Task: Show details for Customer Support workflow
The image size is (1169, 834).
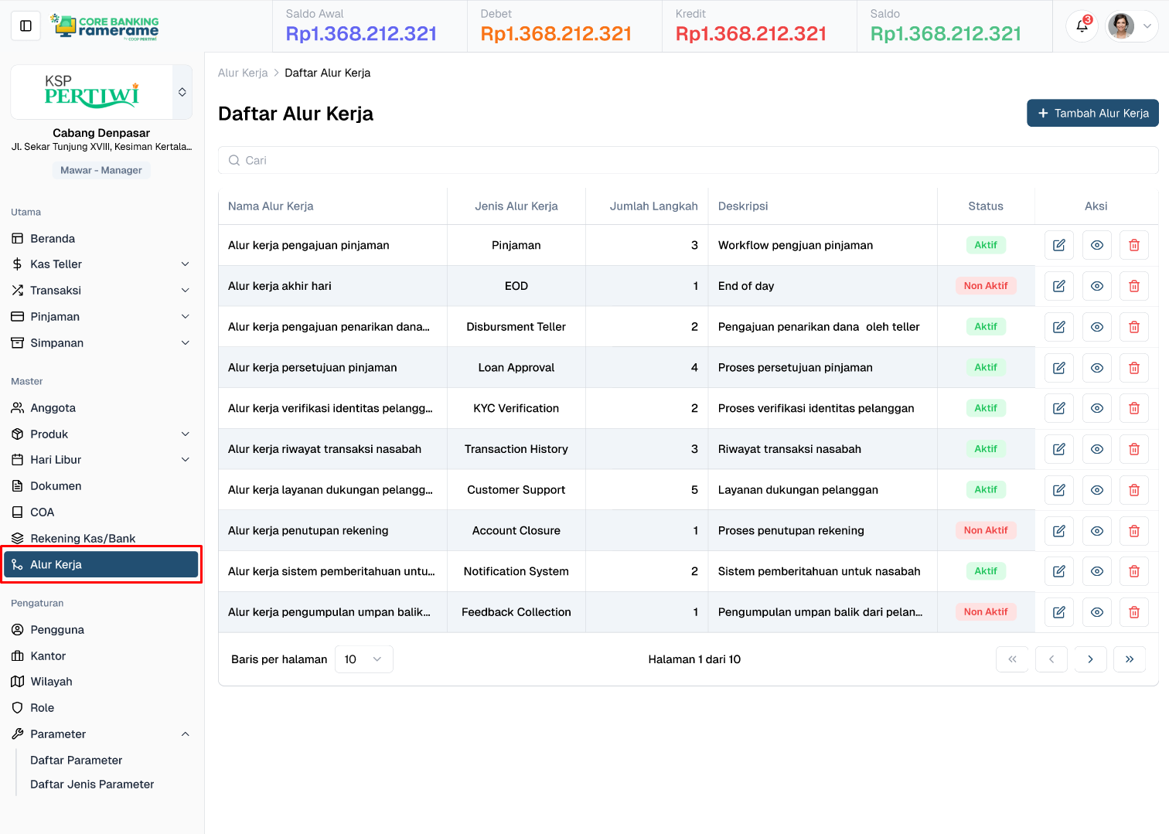Action: (1096, 490)
